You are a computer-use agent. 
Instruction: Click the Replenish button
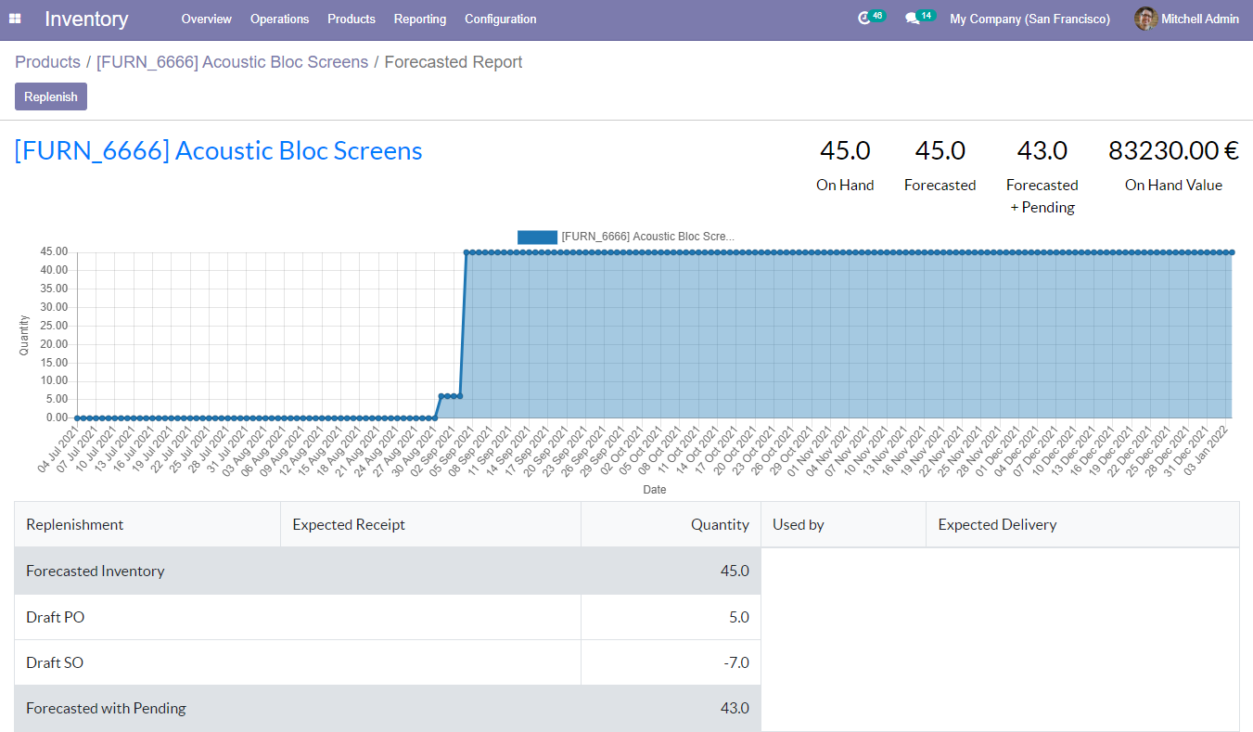[51, 96]
